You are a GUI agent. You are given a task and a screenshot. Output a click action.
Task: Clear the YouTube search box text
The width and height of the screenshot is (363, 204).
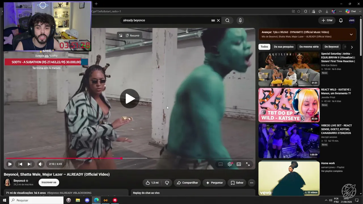[218, 20]
